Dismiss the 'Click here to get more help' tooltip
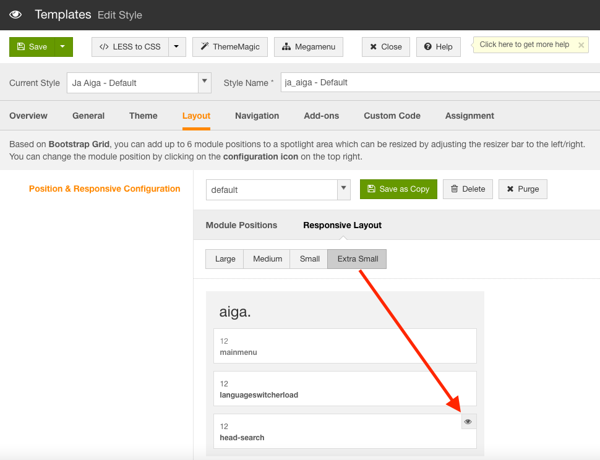Viewport: 600px width, 460px height. click(x=581, y=45)
